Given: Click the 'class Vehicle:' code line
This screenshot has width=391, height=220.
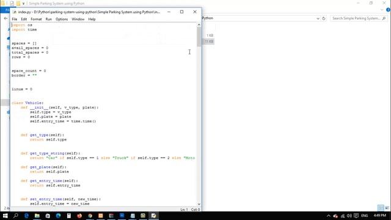Looking at the screenshot, I should click(27, 103).
